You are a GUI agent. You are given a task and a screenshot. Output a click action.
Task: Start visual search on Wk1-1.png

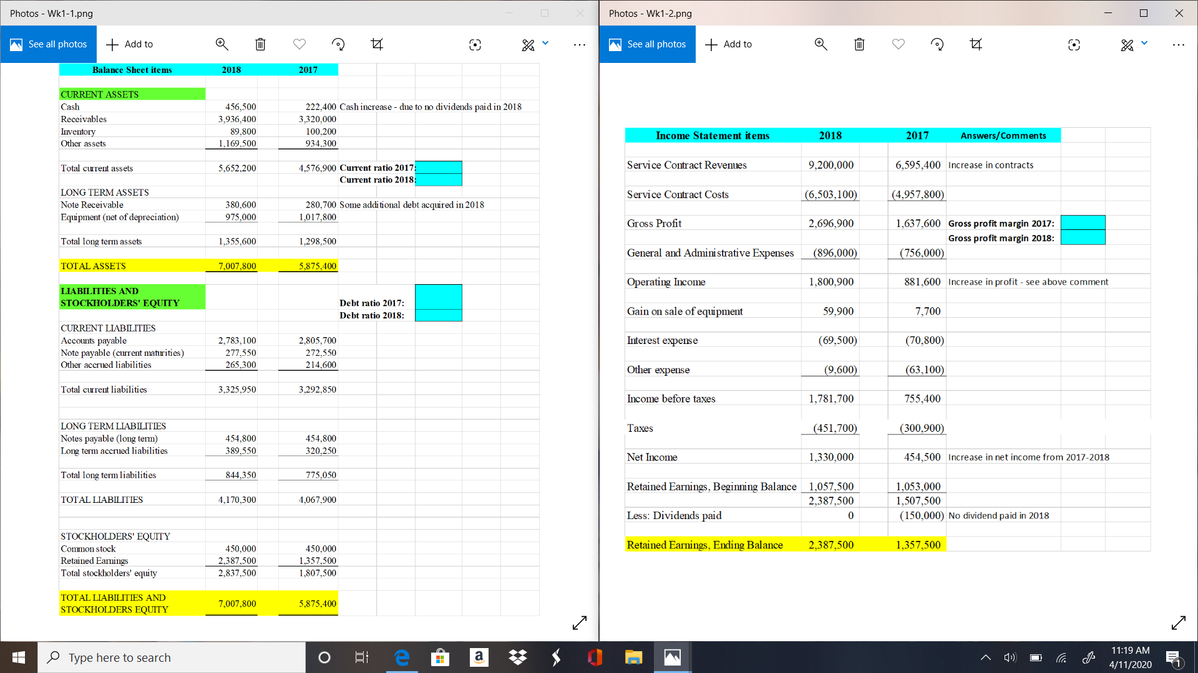pos(475,44)
